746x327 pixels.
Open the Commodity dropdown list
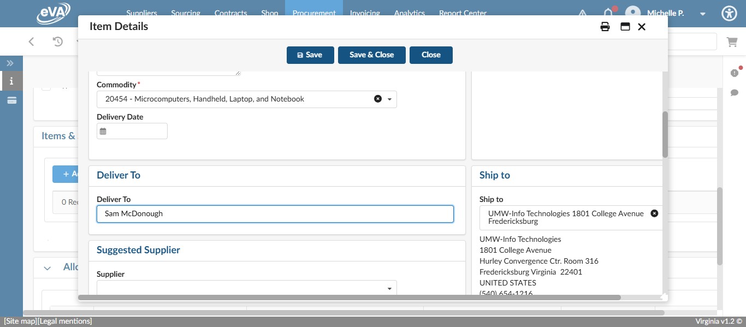coord(390,99)
